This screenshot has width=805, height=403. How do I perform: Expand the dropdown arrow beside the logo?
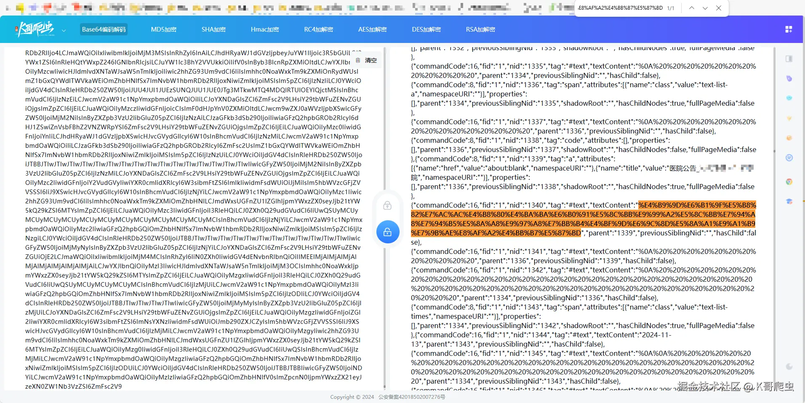tap(64, 30)
